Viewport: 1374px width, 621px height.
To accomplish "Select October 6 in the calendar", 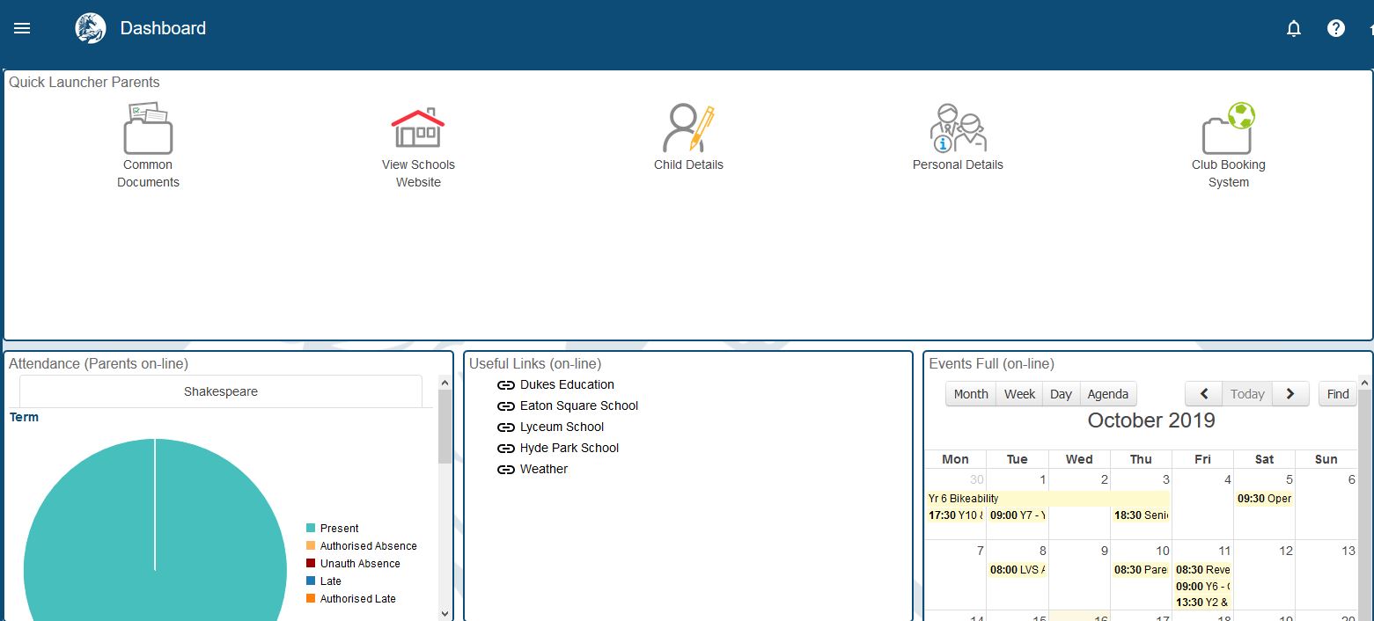I will [x=1352, y=480].
